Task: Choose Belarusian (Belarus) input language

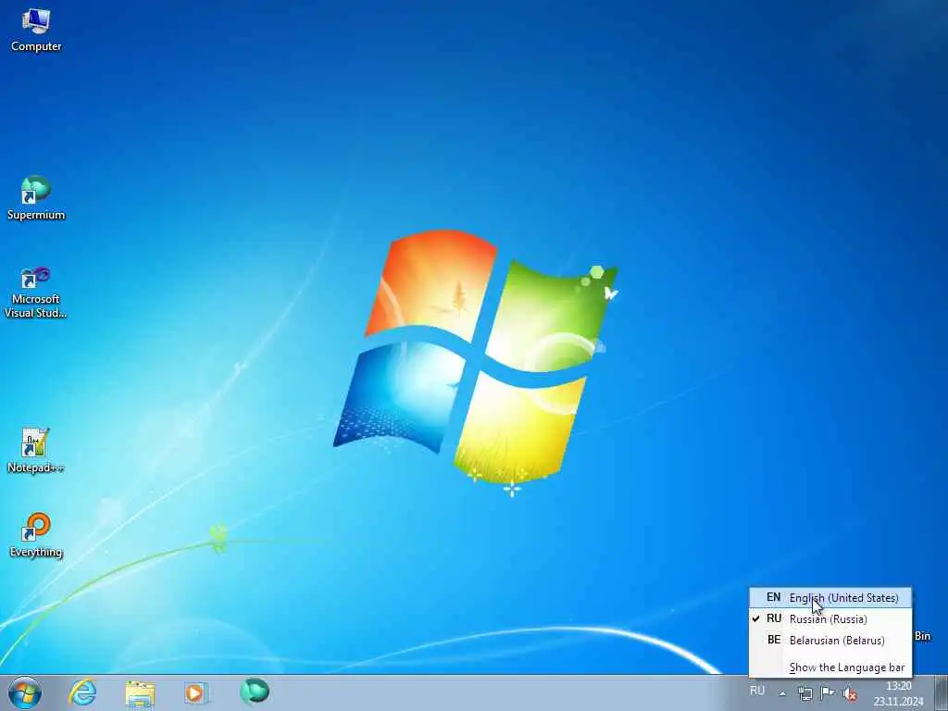Action: [x=830, y=640]
